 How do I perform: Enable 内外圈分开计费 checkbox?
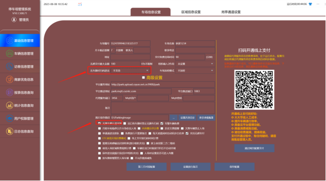(139, 128)
